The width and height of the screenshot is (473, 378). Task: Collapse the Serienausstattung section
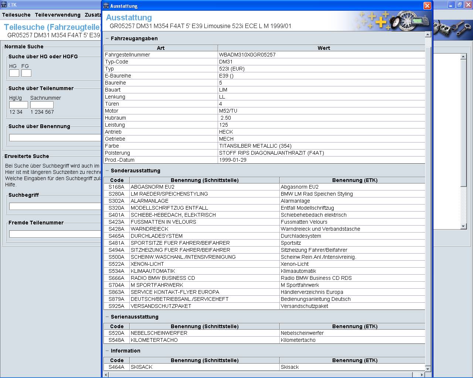(107, 317)
